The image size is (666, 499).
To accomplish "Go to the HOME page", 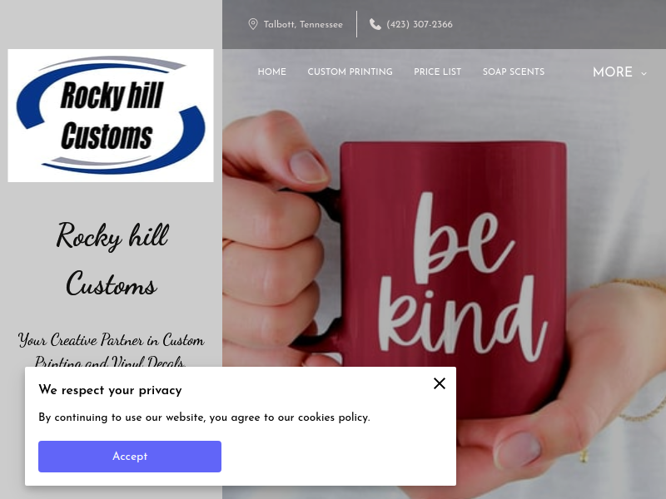I will tap(272, 72).
